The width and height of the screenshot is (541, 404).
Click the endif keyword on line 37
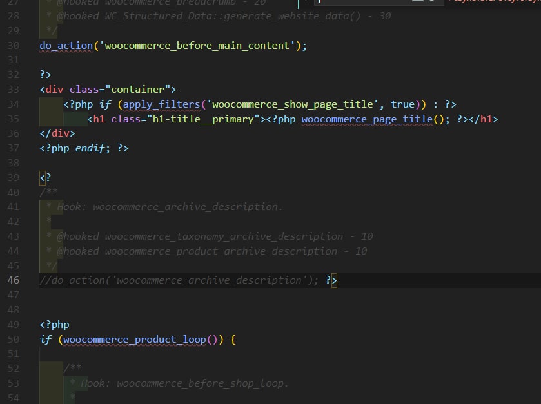coord(90,148)
